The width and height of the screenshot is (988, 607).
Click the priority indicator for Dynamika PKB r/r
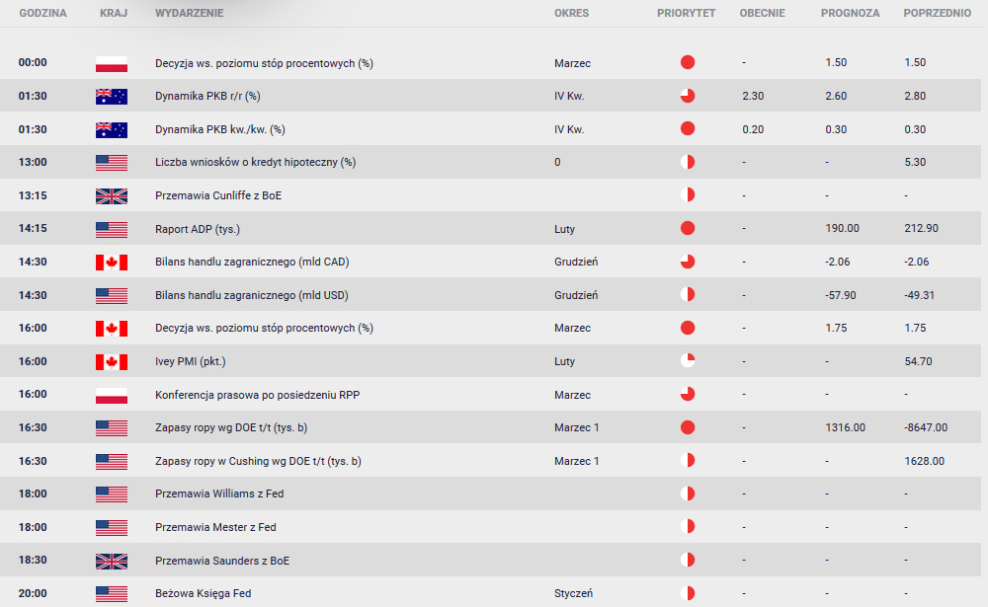[x=688, y=96]
